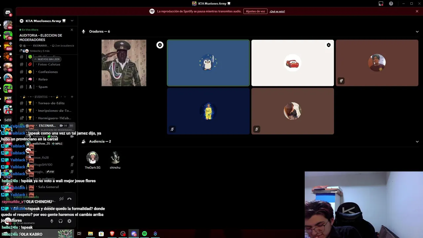423x238 pixels.
Task: Jump up to NUEVOS SIN LEER messages
Action: 47,59
